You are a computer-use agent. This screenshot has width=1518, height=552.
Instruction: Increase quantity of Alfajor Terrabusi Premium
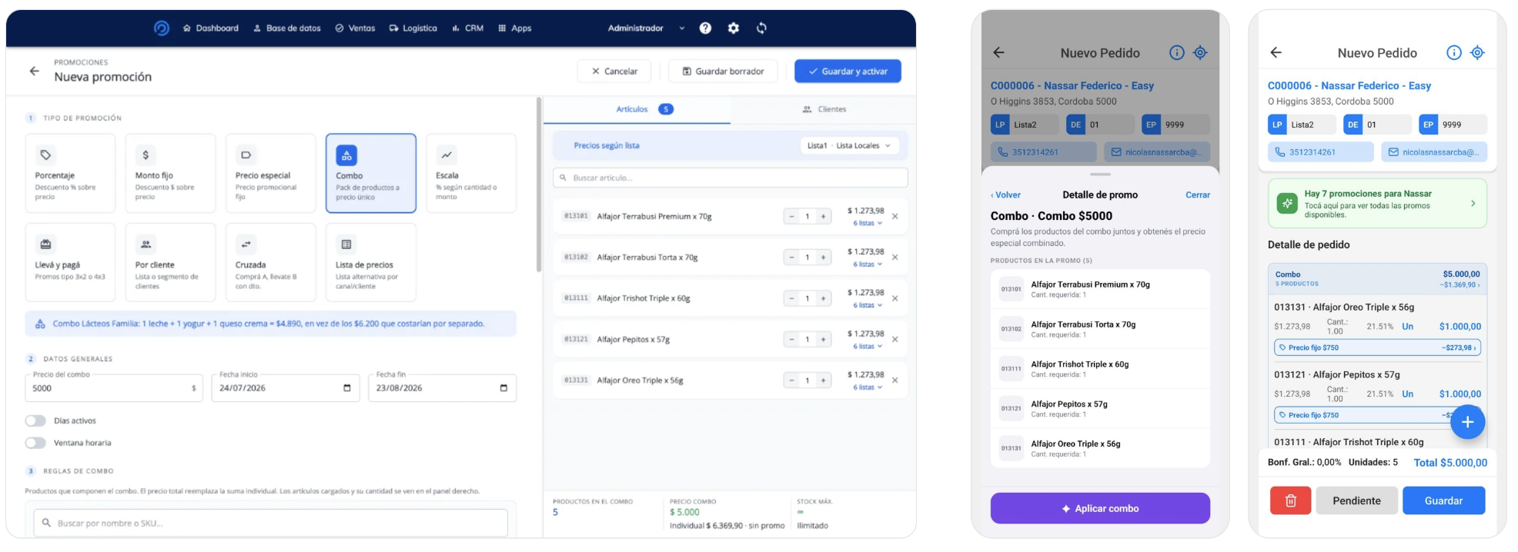823,217
